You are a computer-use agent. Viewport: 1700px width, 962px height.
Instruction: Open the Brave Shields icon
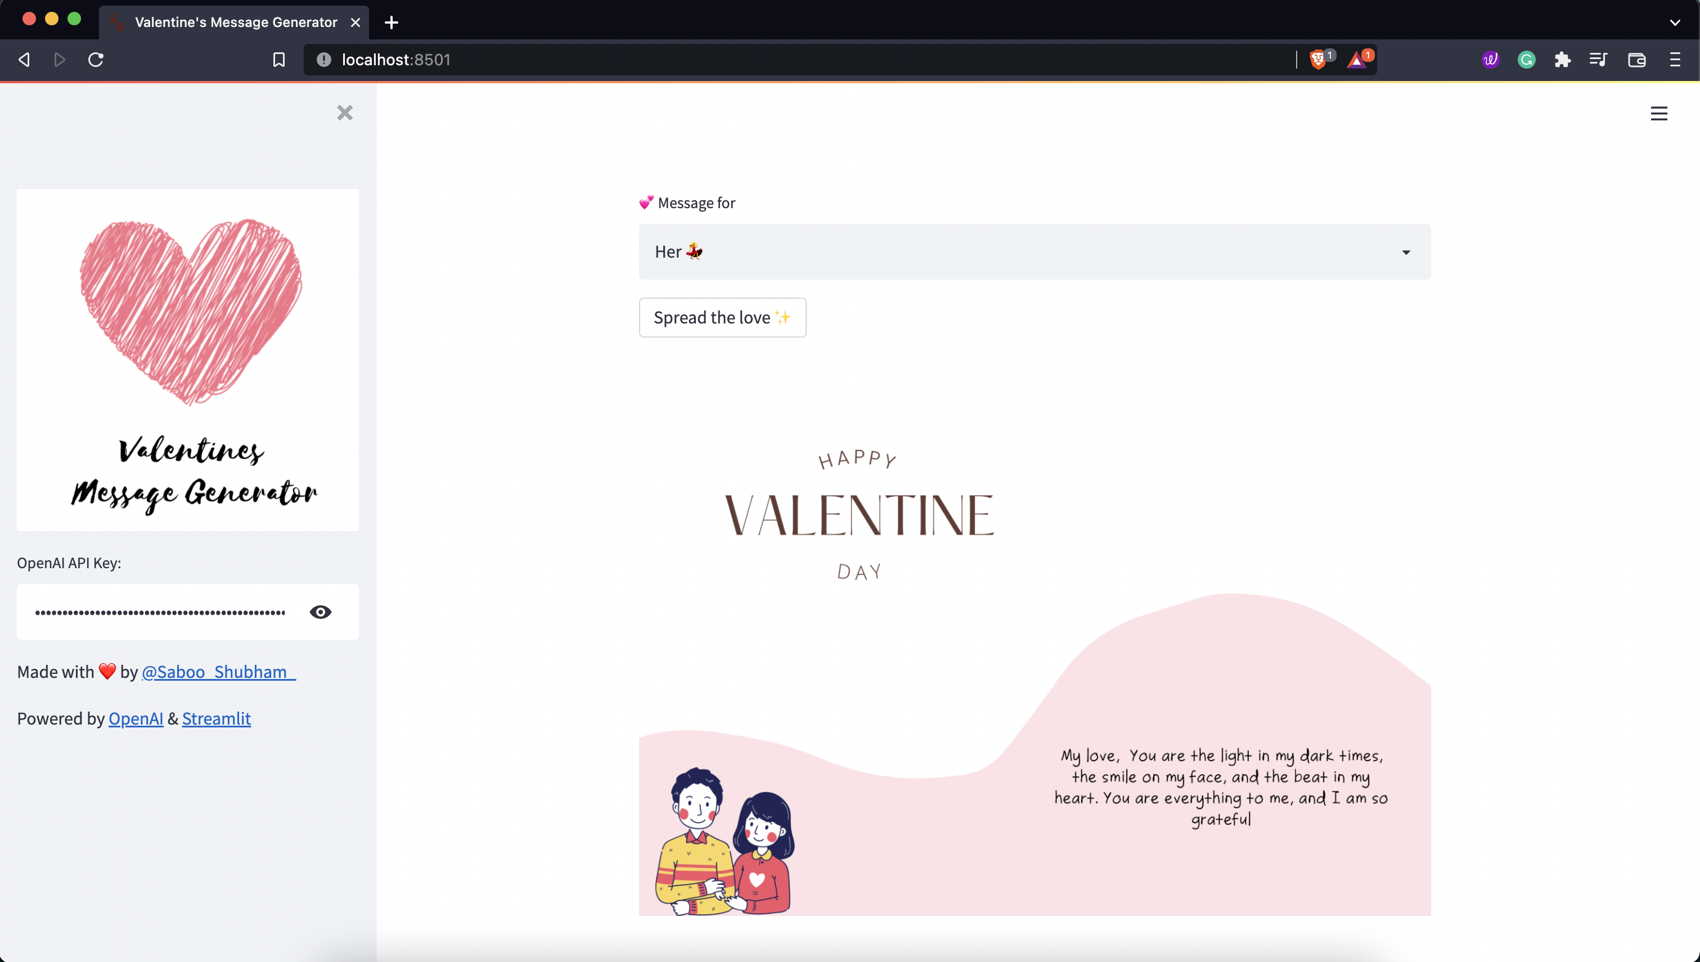(x=1318, y=60)
